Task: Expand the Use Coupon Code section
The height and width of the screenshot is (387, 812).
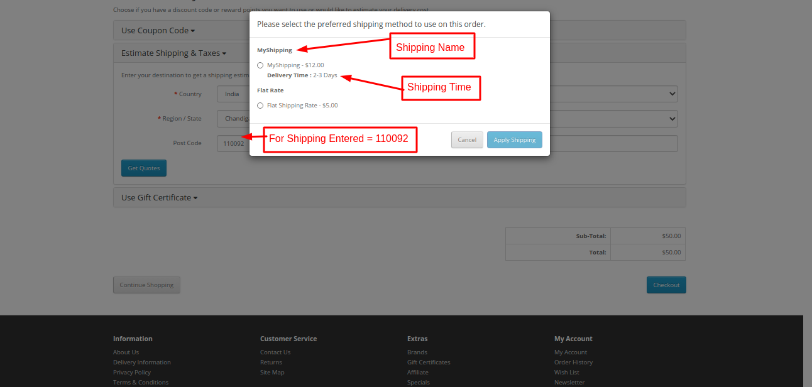Action: pyautogui.click(x=157, y=30)
